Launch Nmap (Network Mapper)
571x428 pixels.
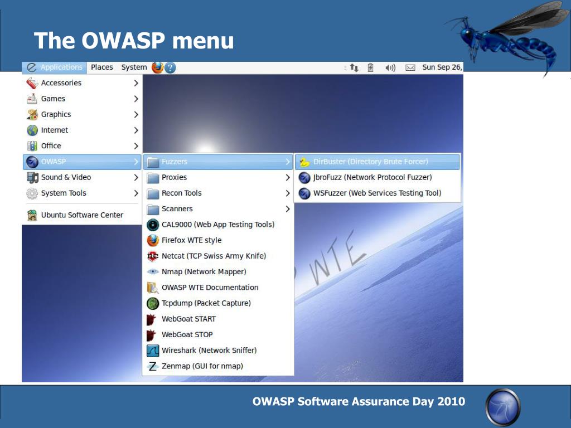(218, 271)
